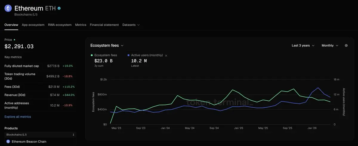The height and width of the screenshot is (146, 358).
Task: Expand the Datasets menu
Action: pos(131,25)
